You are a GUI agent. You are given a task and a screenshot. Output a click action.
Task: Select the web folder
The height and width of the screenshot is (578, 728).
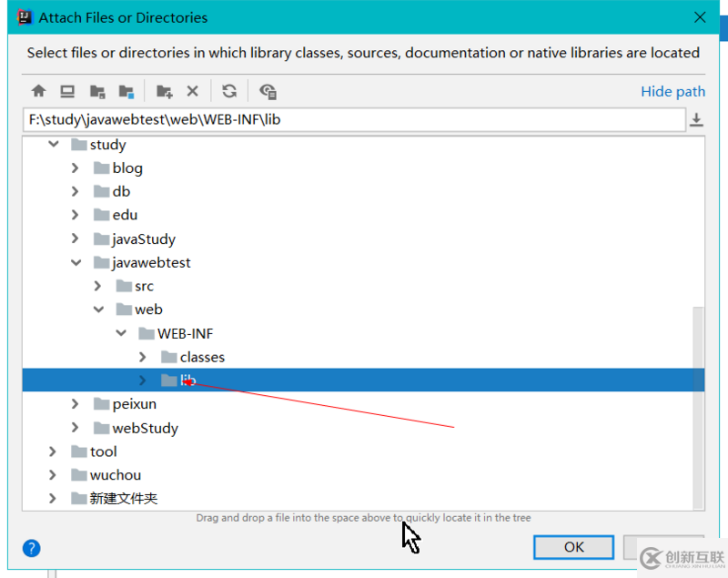[139, 309]
